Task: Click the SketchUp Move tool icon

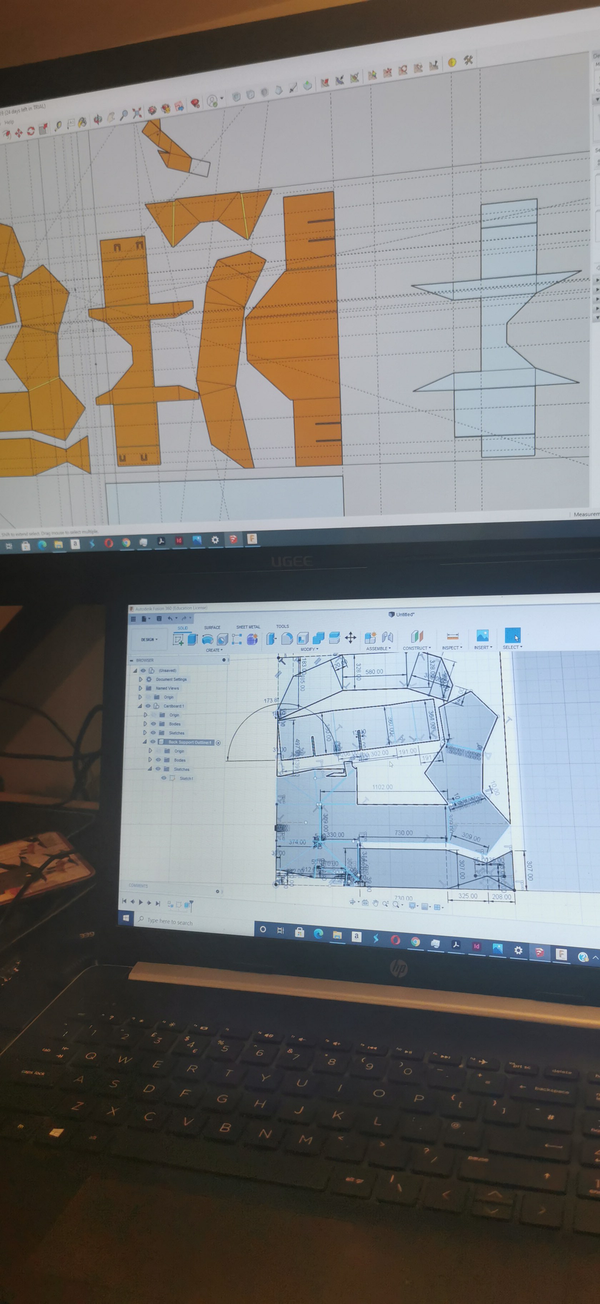Action: coord(19,133)
